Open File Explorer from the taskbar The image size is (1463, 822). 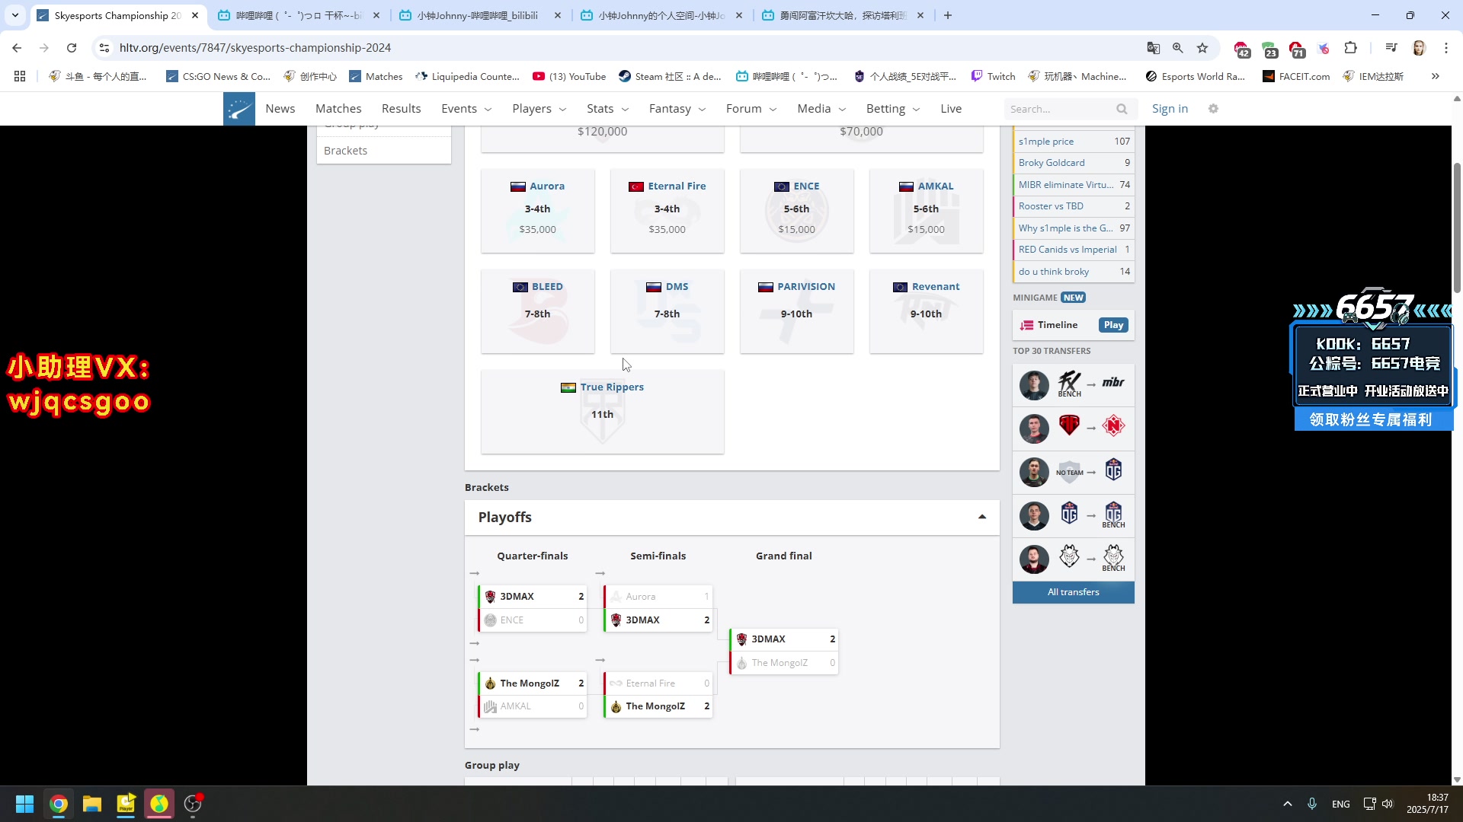92,804
